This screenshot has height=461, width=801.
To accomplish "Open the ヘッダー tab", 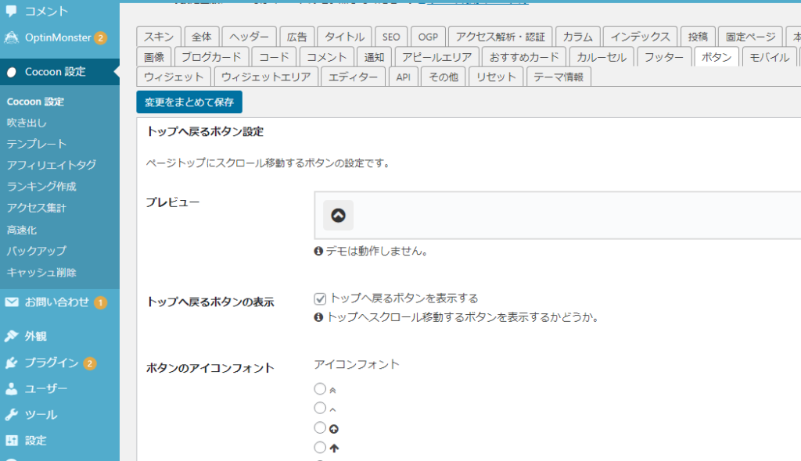I will click(250, 37).
